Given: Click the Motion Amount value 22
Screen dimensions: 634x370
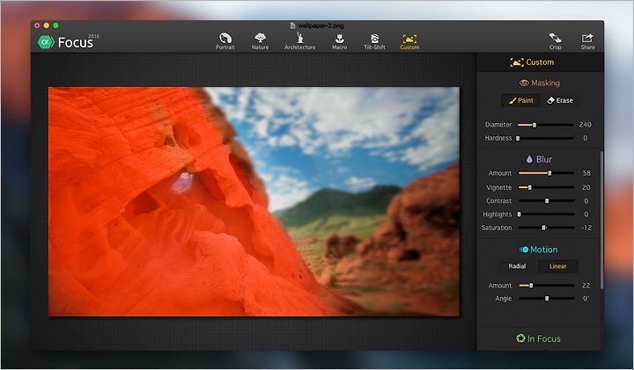Looking at the screenshot, I should tap(586, 286).
